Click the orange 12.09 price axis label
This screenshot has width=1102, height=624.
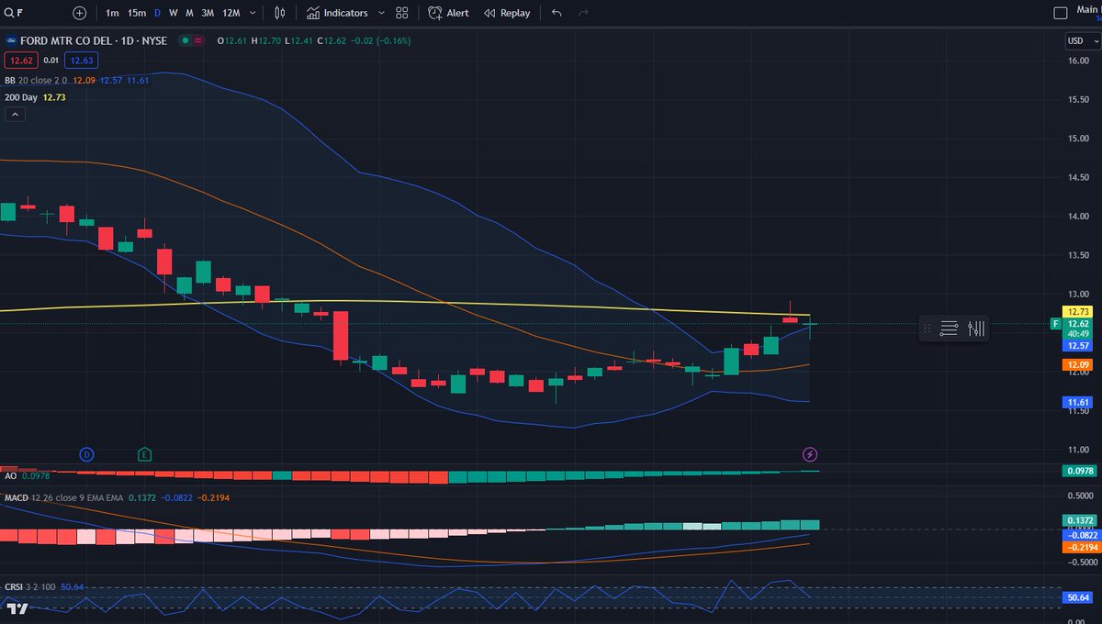[1080, 365]
